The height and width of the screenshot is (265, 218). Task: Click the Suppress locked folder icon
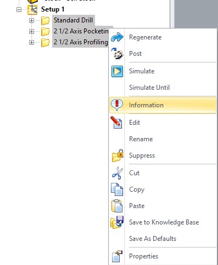pos(118,155)
